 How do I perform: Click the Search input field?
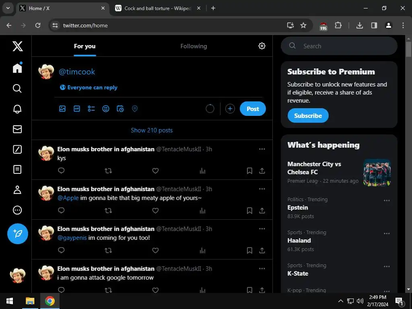(339, 46)
